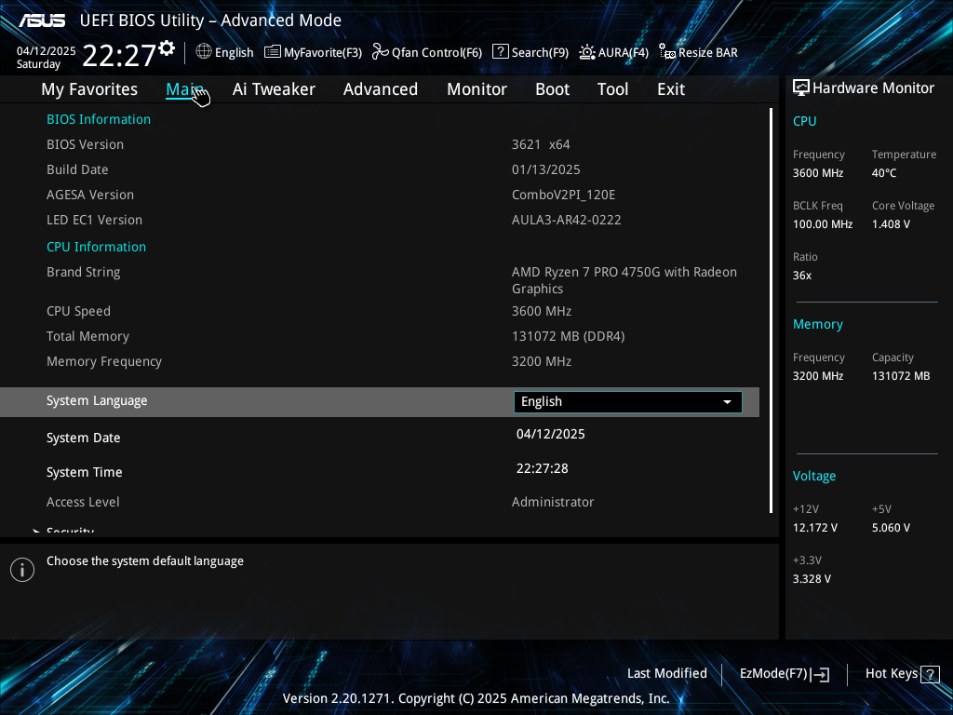Click Total Memory value 131072 MB (DDR4)

569,336
